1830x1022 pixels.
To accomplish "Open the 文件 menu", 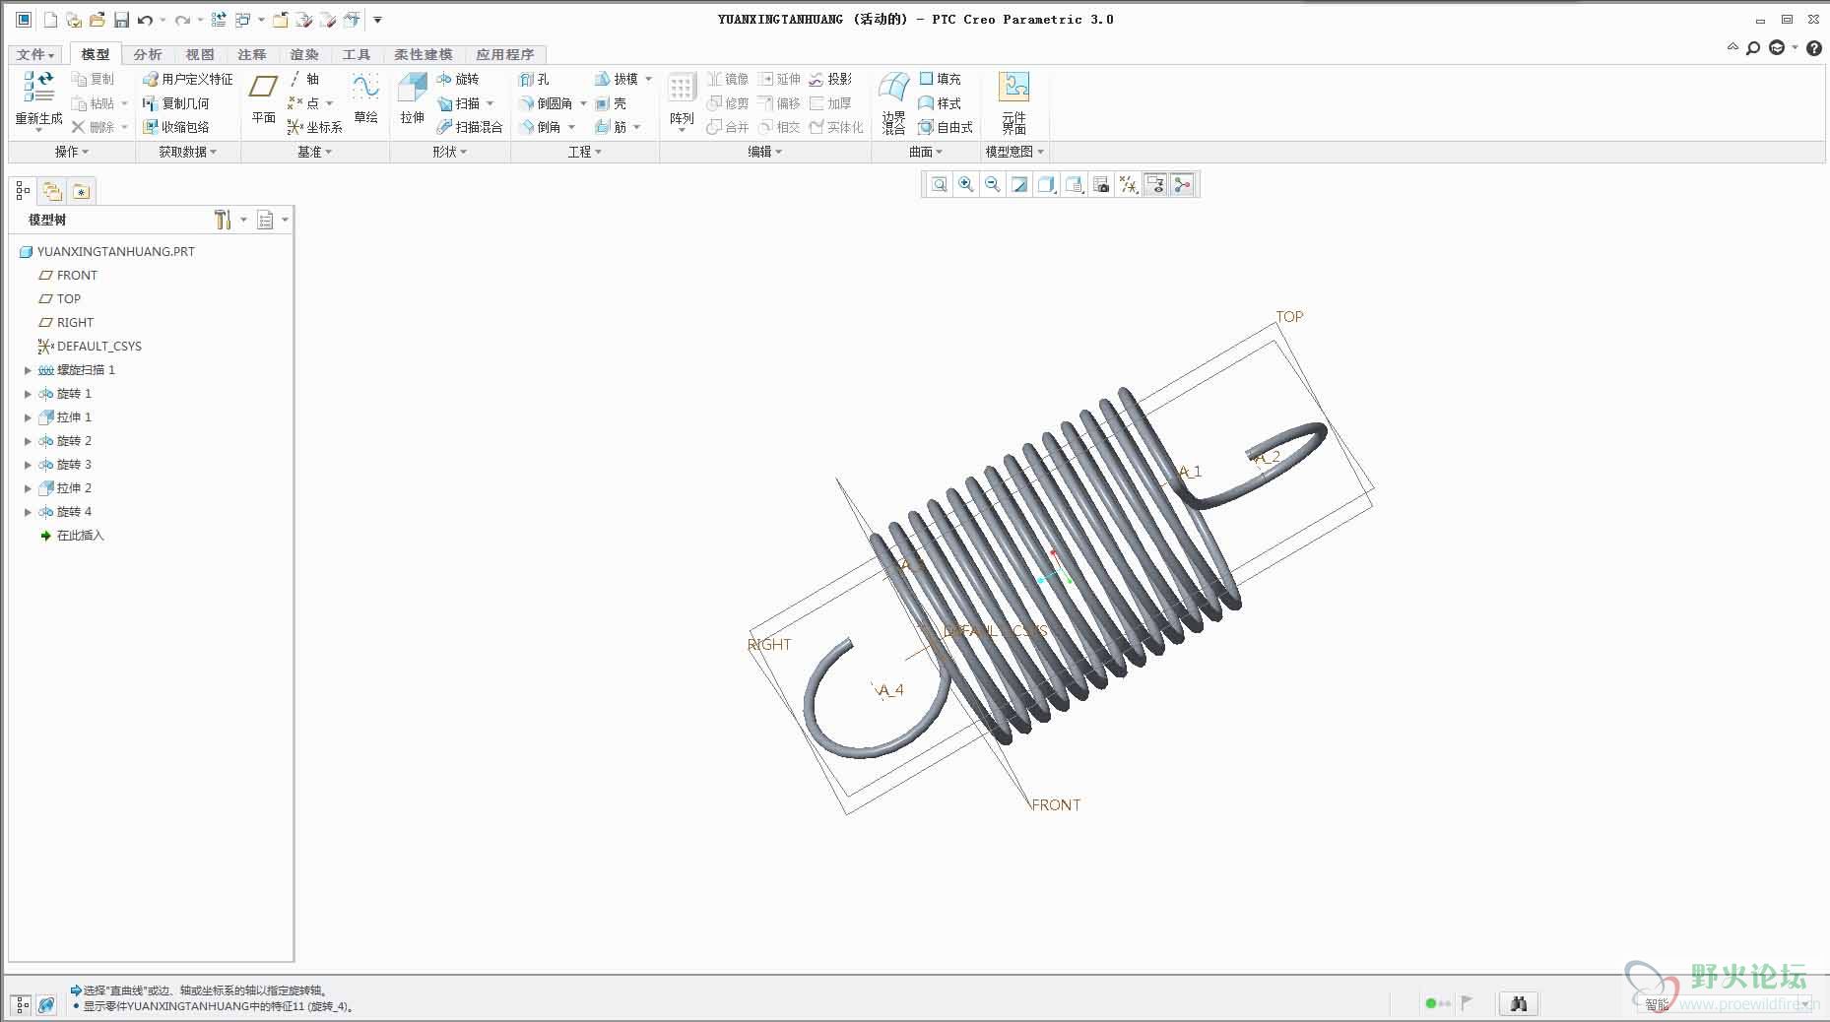I will click(34, 54).
